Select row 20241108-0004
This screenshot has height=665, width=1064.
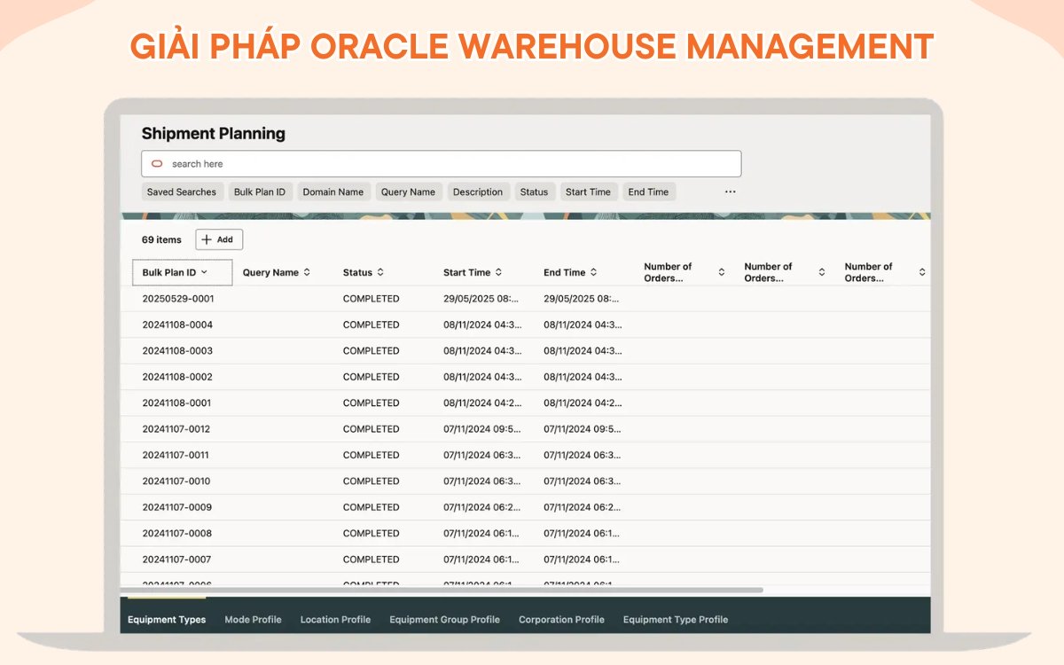coord(526,325)
